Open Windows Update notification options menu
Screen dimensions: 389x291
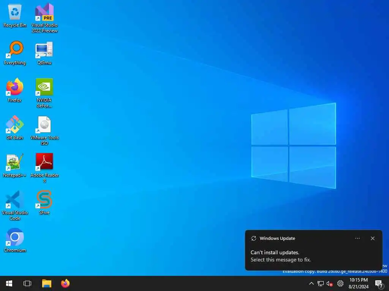point(357,238)
